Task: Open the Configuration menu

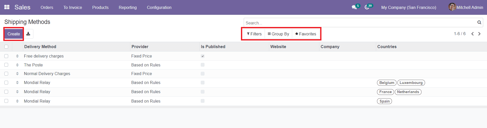Action: (x=159, y=7)
